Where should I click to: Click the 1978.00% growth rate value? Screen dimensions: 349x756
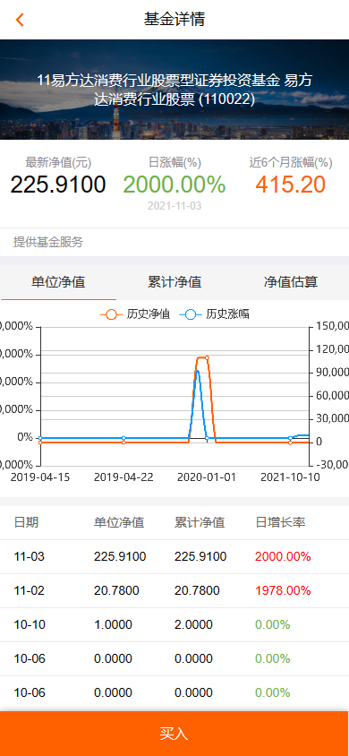[283, 590]
